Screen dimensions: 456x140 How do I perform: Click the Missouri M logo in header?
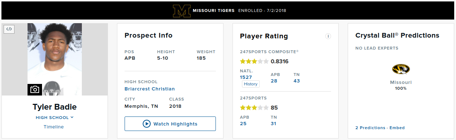(181, 11)
